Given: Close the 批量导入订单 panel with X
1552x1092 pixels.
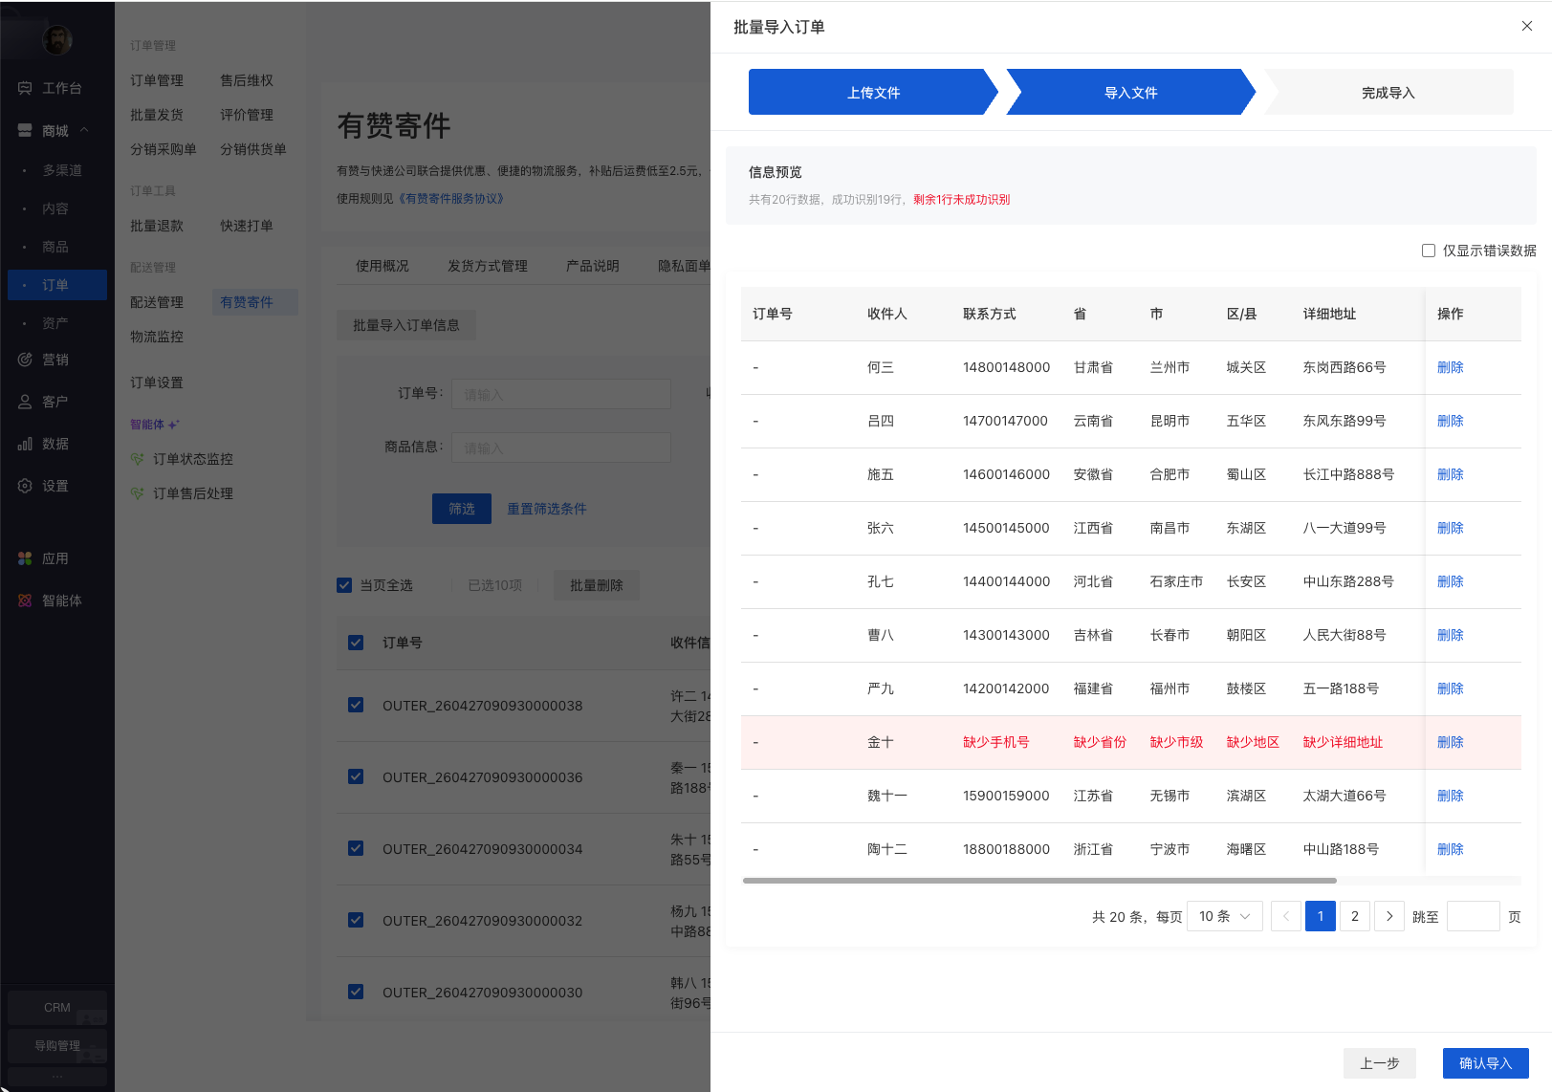Looking at the screenshot, I should (x=1526, y=26).
